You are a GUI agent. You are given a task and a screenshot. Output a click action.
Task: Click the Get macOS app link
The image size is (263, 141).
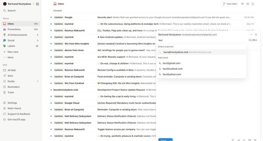21,119
